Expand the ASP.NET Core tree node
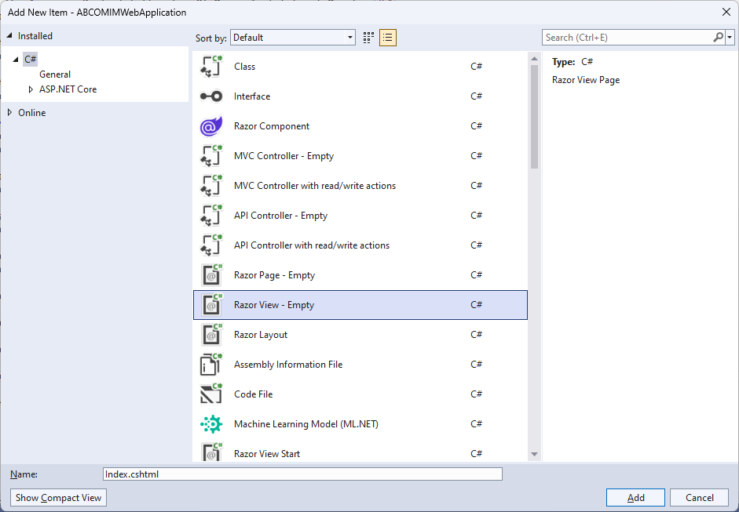This screenshot has width=739, height=512. click(31, 89)
